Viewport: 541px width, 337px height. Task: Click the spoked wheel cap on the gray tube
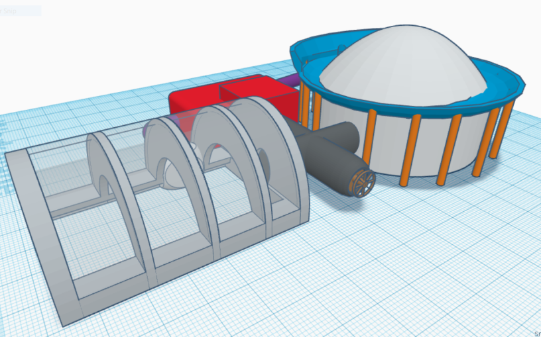pyautogui.click(x=363, y=183)
